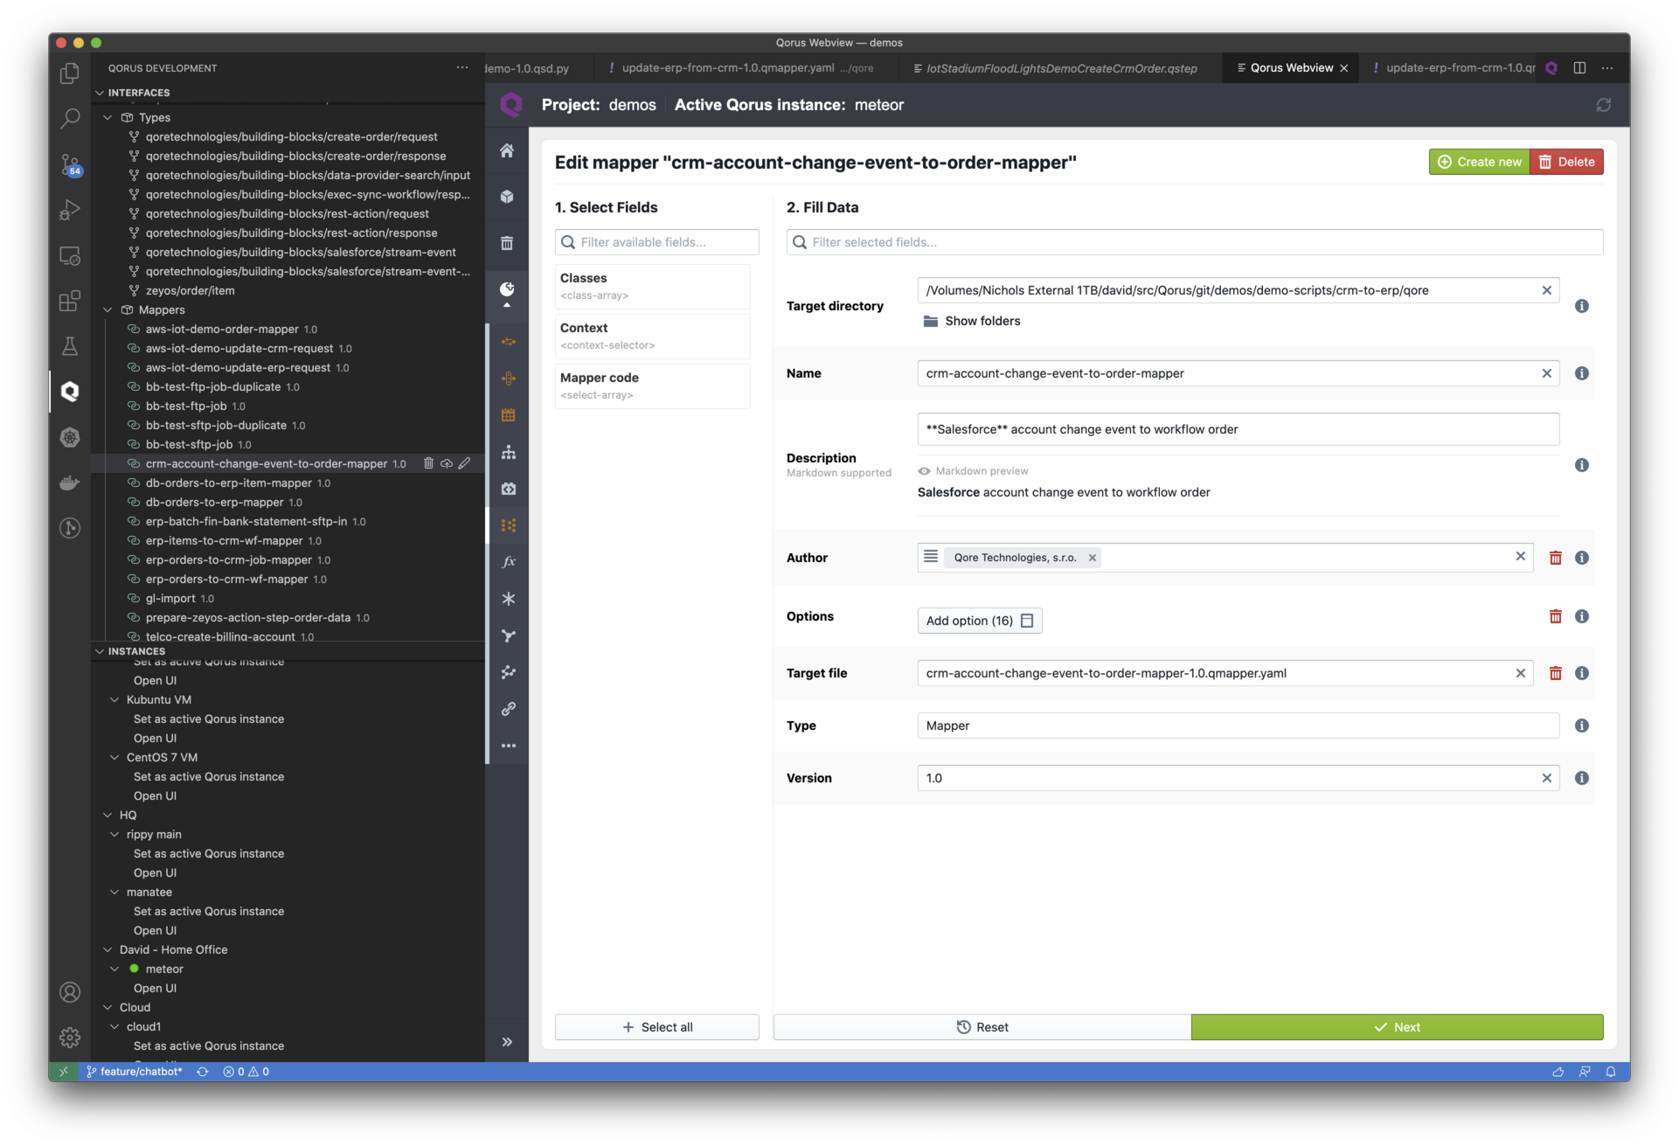
Task: Add the Mapper code field
Action: coord(652,385)
